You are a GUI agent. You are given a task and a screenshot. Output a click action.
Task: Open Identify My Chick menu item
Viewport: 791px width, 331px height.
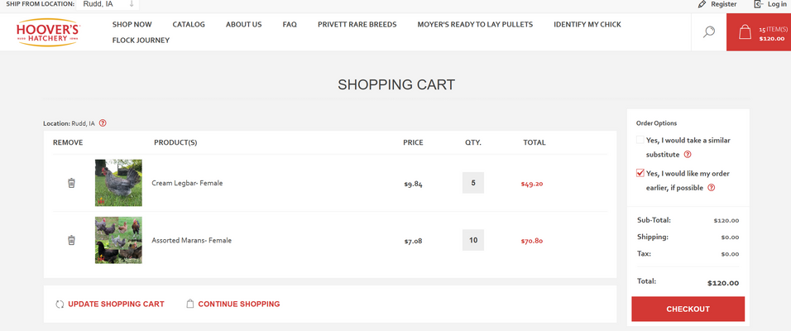pyautogui.click(x=587, y=24)
